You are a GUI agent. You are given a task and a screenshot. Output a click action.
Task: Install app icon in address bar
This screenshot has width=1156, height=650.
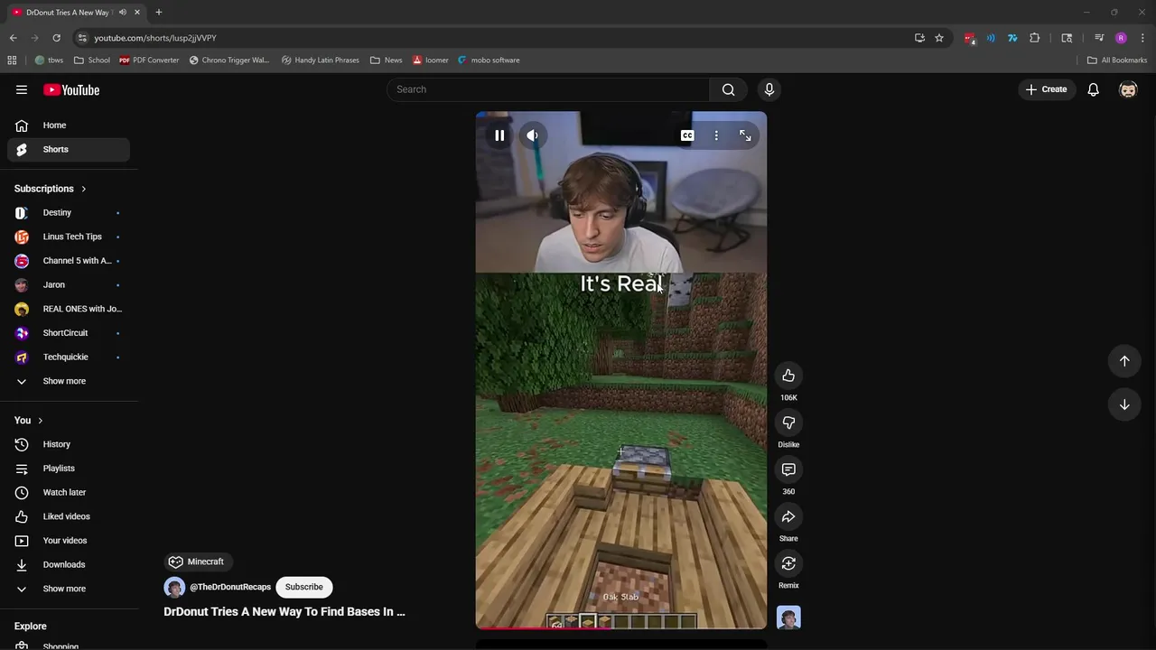[x=919, y=38]
